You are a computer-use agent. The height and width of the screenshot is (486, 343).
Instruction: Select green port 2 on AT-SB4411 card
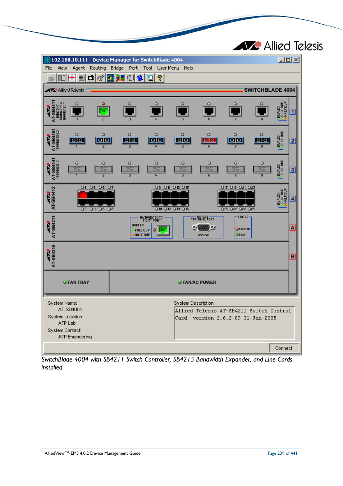[103, 111]
